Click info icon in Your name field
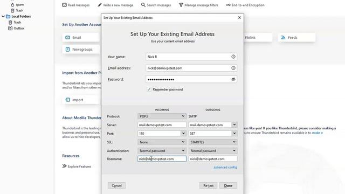 pos(233,57)
